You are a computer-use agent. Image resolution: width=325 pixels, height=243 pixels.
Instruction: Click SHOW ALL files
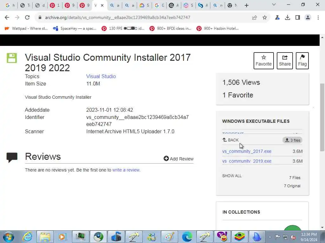point(232,176)
